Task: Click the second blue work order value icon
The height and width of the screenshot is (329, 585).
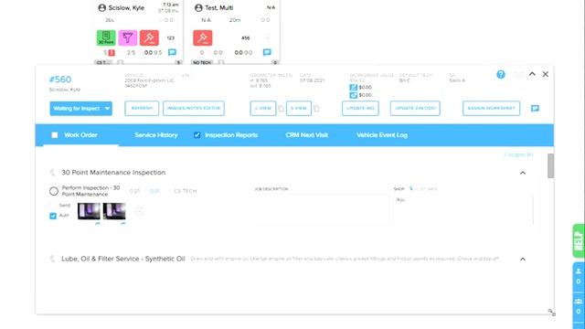Action: click(x=354, y=95)
